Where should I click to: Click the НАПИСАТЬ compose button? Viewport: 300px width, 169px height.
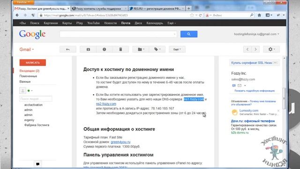pos(33,62)
